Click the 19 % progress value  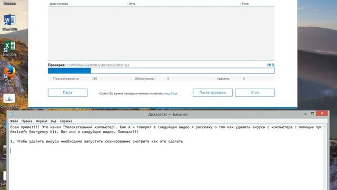pos(271,65)
